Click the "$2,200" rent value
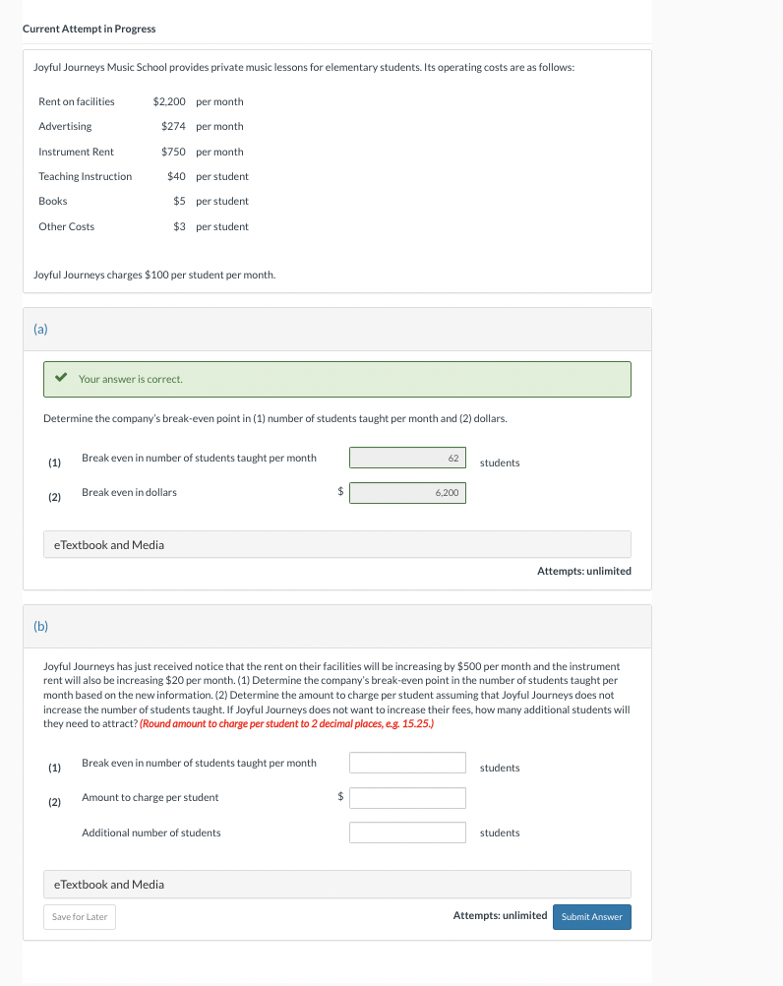Image resolution: width=783 pixels, height=986 pixels. tap(169, 102)
